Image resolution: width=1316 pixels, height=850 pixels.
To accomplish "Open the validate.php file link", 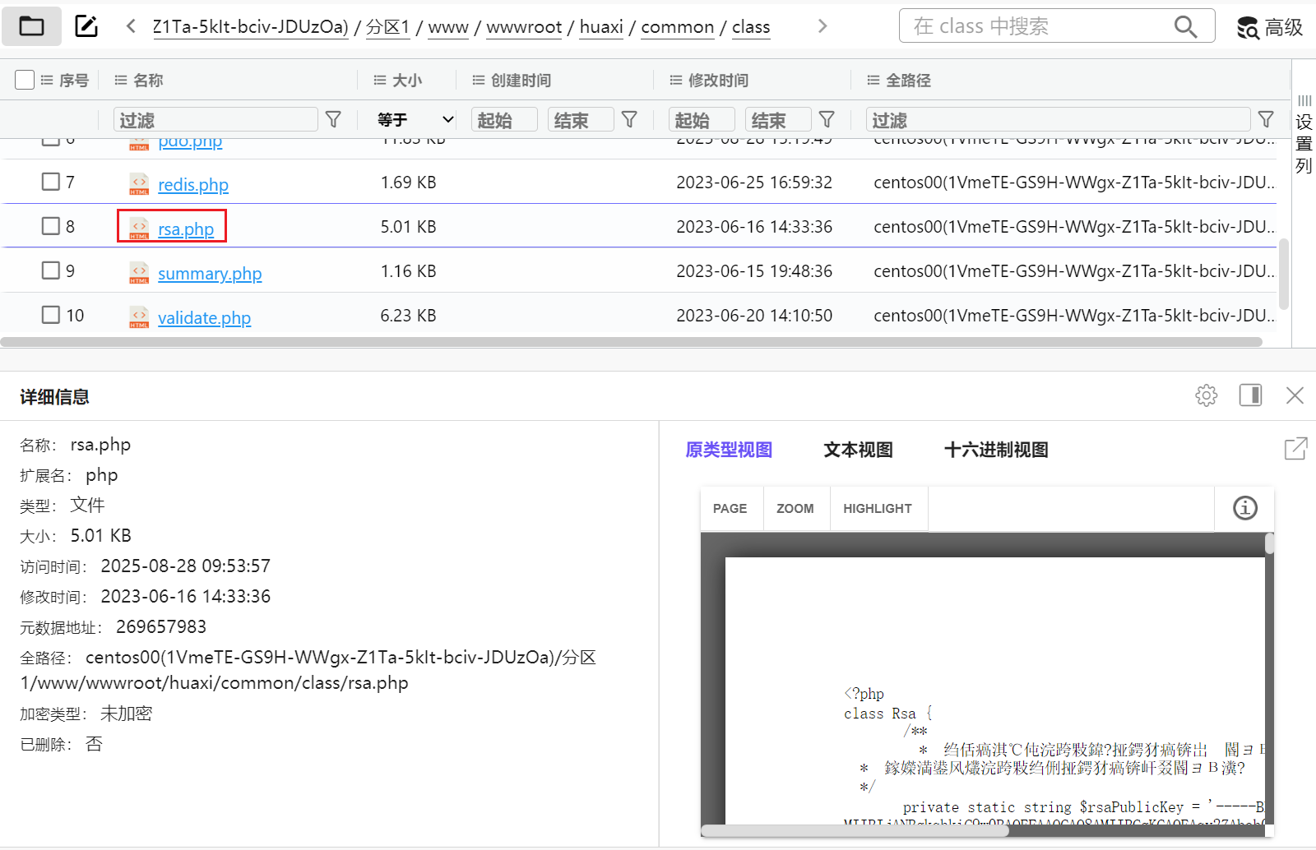I will coord(204,318).
